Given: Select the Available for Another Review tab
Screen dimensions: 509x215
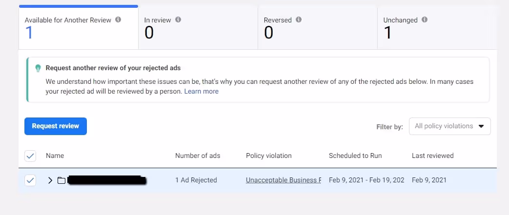Looking at the screenshot, I should pos(79,28).
